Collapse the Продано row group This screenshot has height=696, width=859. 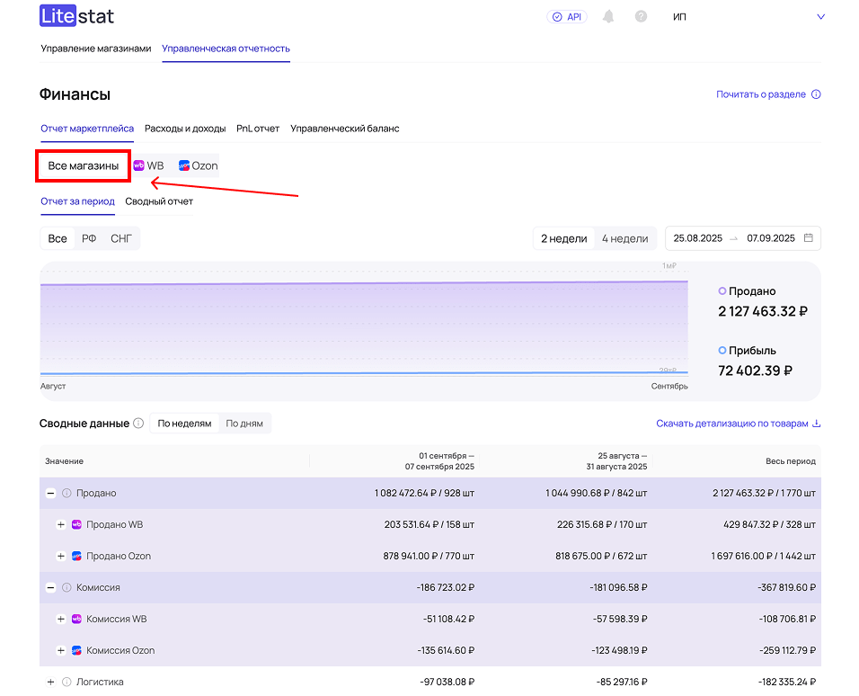point(50,493)
